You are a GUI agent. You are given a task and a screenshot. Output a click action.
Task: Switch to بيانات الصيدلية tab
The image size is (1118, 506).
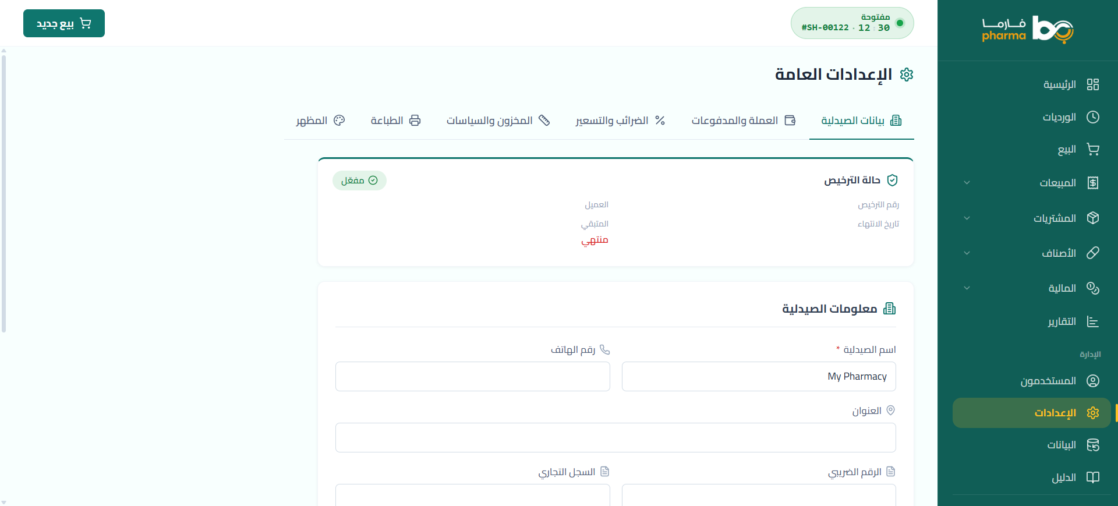[x=861, y=121]
